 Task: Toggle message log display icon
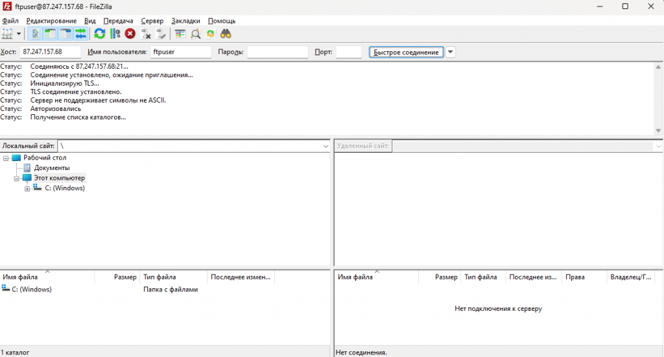pyautogui.click(x=35, y=34)
